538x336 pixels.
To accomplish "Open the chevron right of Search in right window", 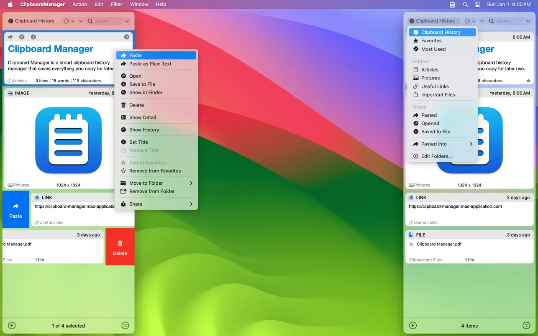I will point(528,21).
